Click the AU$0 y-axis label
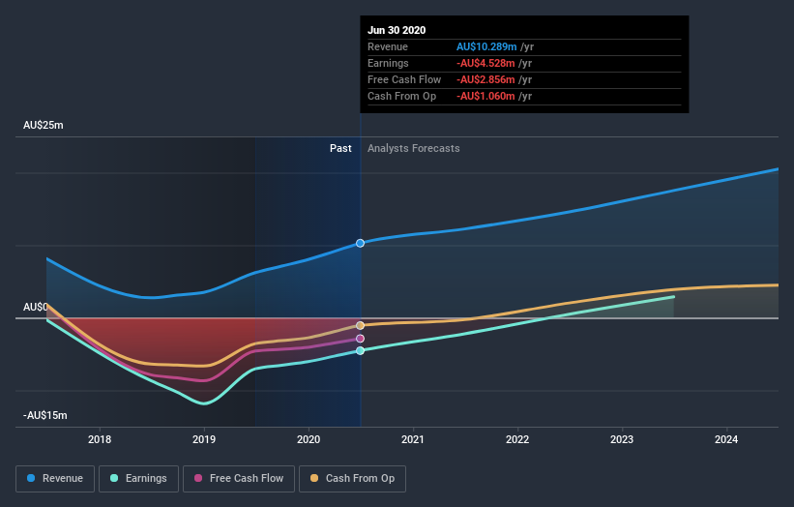This screenshot has height=507, width=794. [x=36, y=307]
